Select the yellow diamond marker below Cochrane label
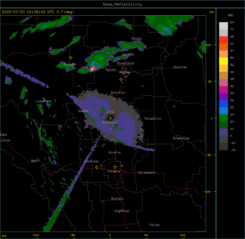Screen dimensions: 245x239 pos(97,167)
